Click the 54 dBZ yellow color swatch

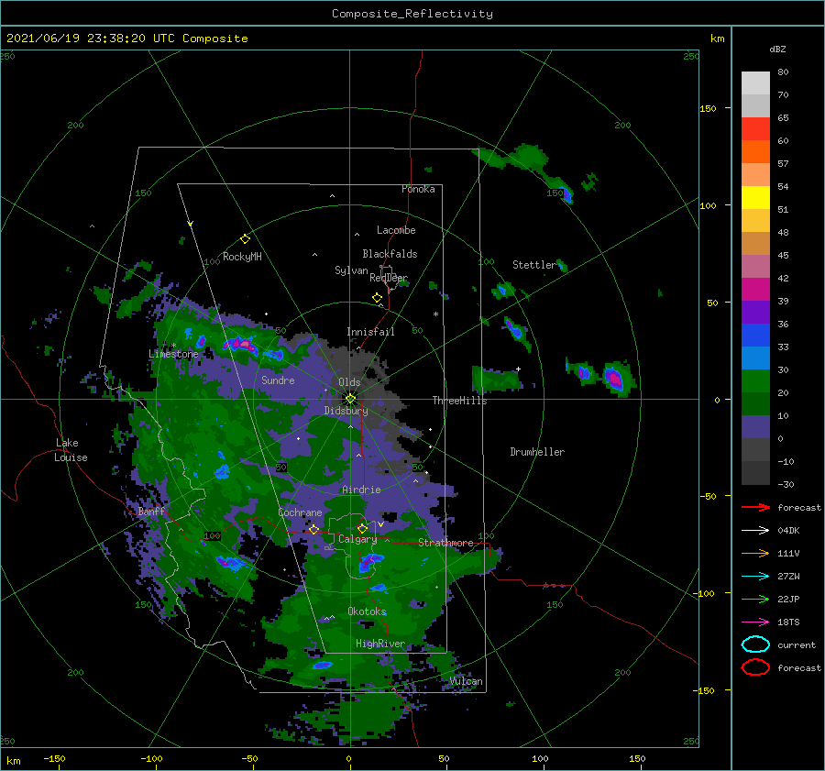pos(755,198)
